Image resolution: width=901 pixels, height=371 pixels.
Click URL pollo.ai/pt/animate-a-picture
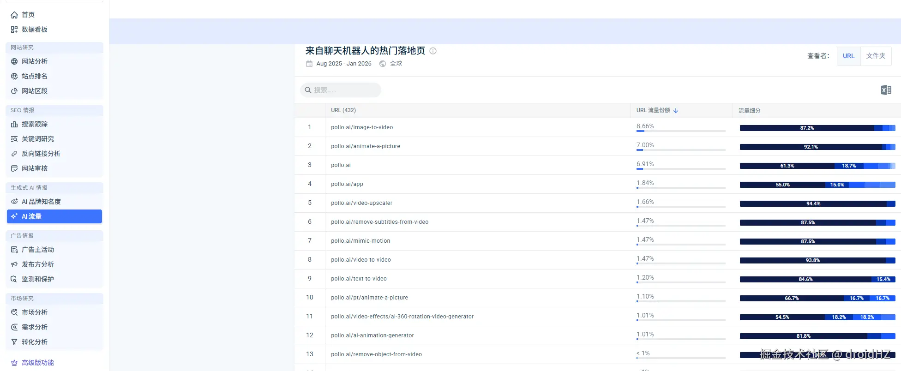369,298
